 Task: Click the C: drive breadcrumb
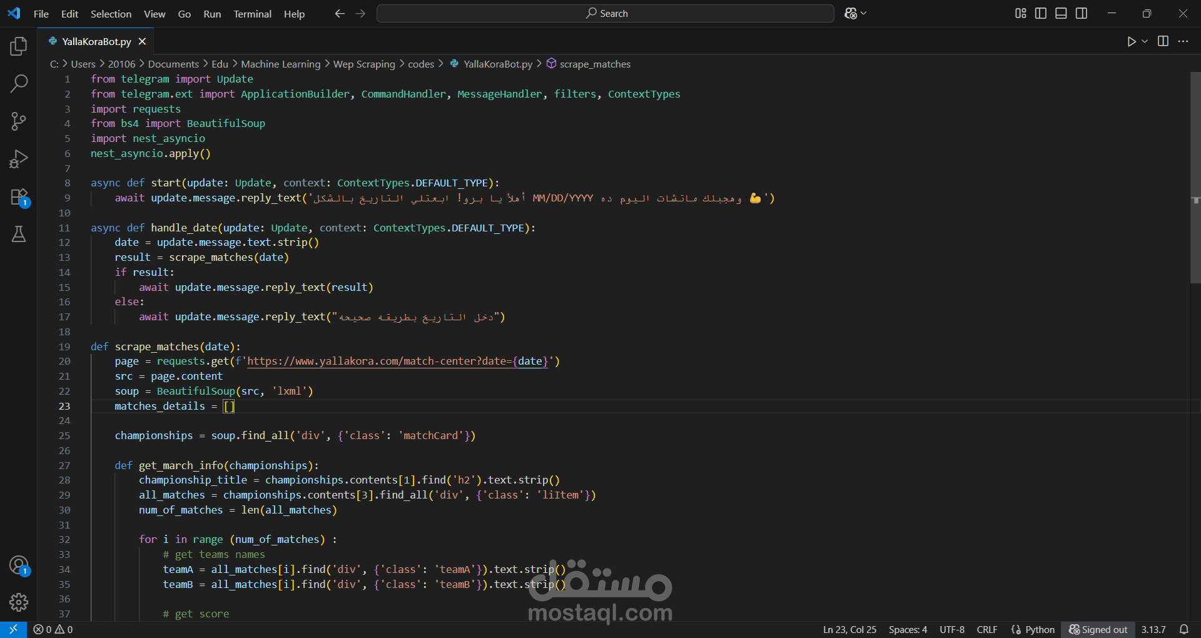pyautogui.click(x=54, y=64)
